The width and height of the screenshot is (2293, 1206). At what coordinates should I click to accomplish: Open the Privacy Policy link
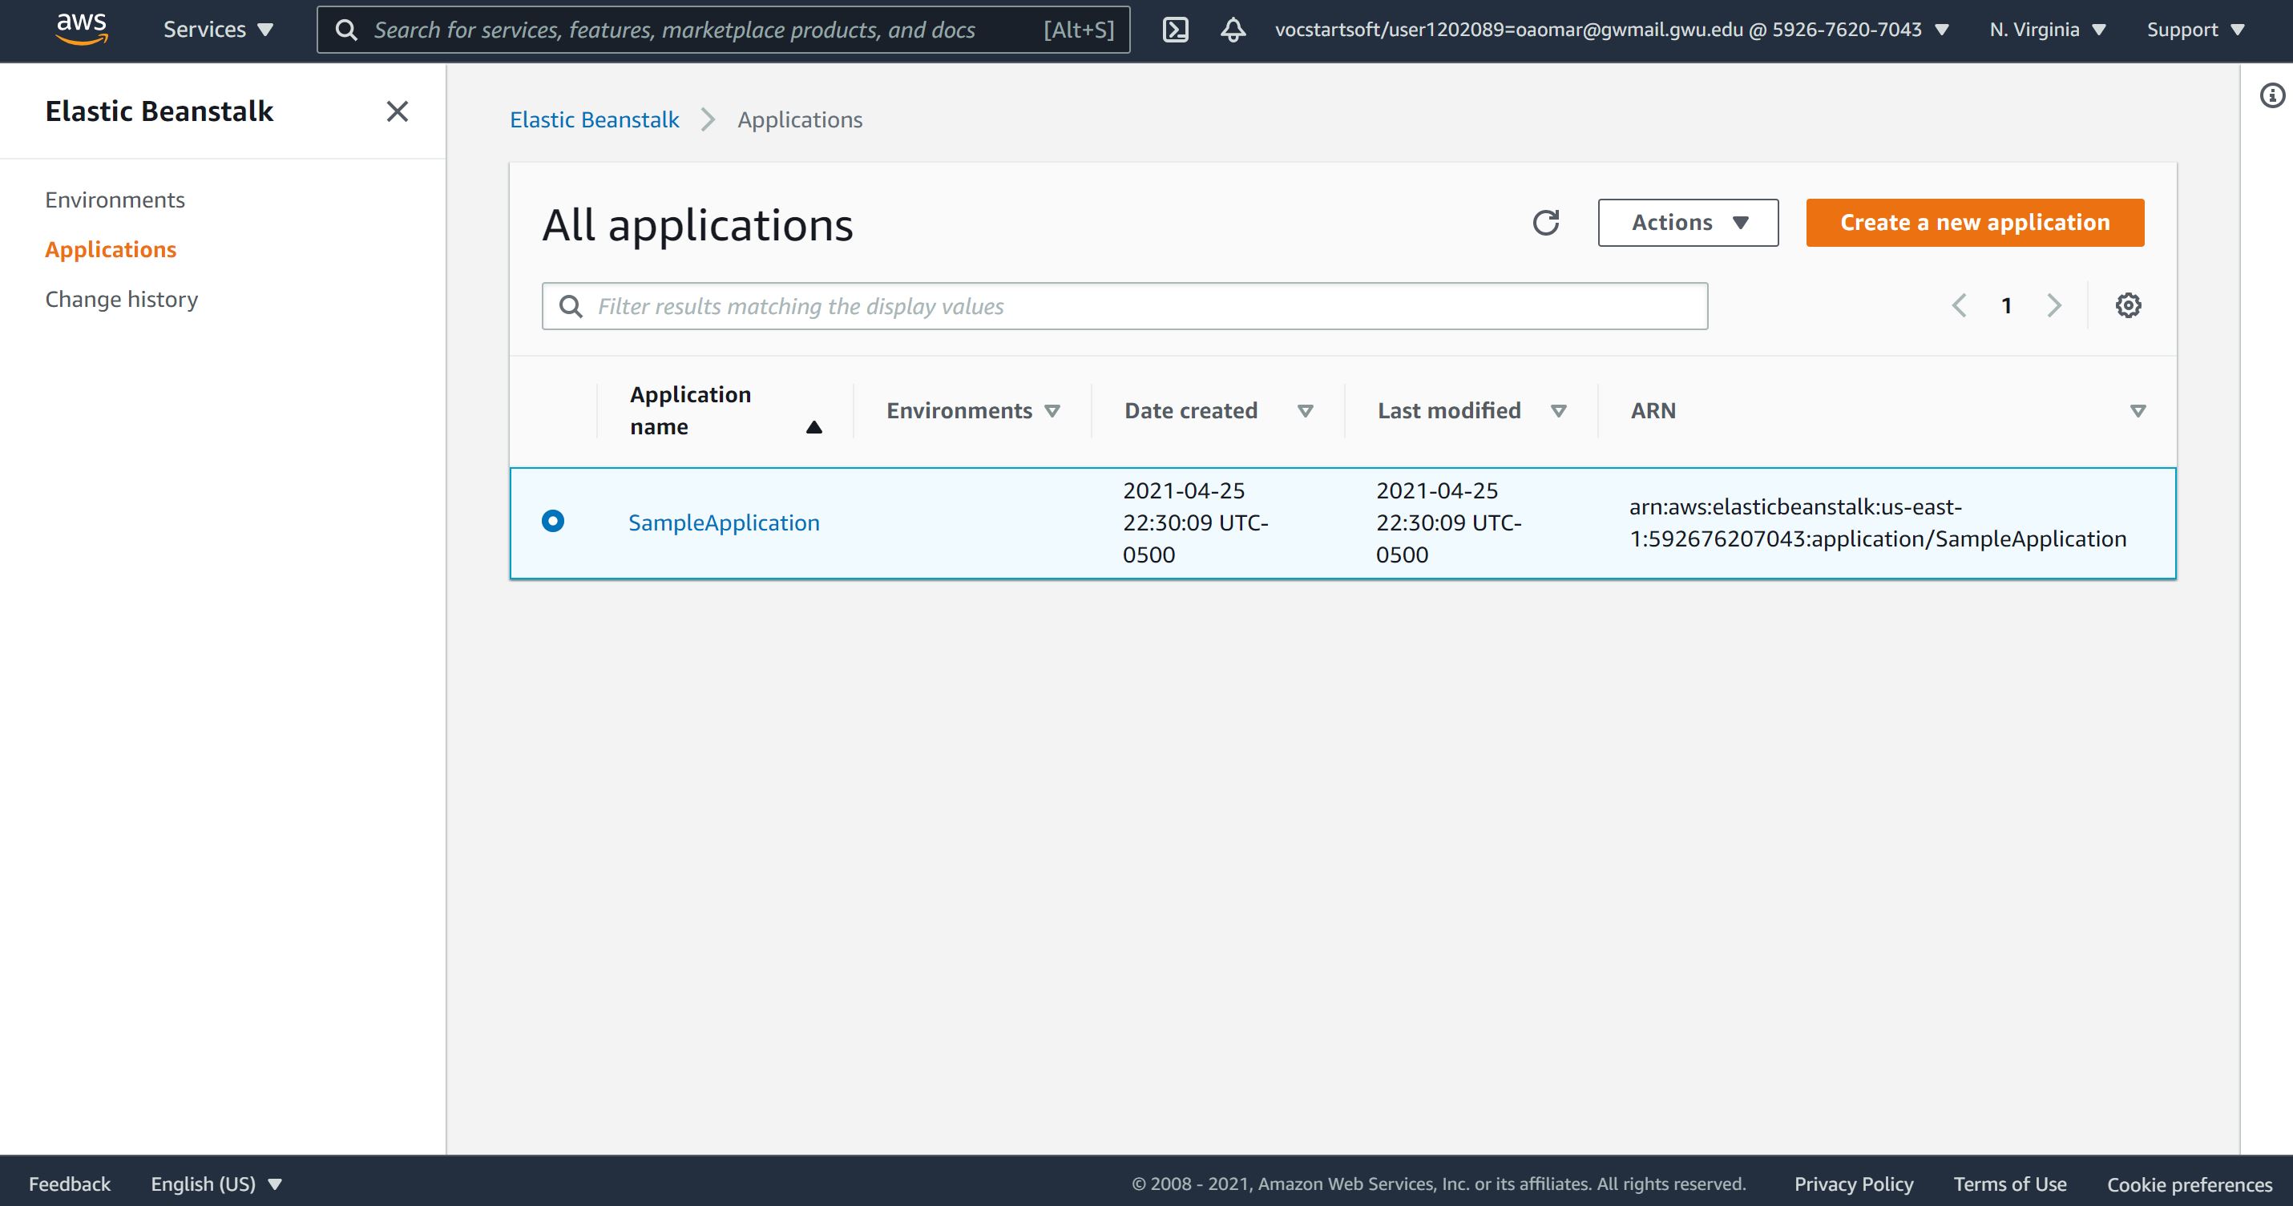pyautogui.click(x=1853, y=1184)
